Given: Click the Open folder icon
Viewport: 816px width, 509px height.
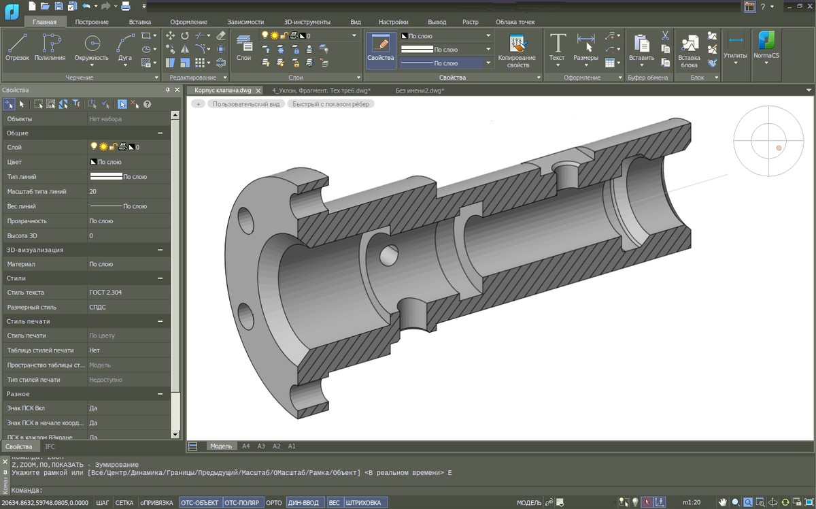Looking at the screenshot, I should coord(46,6).
